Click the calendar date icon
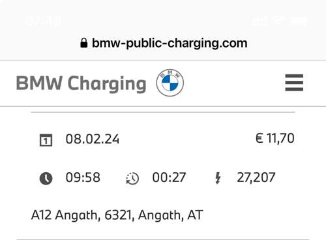 point(46,140)
